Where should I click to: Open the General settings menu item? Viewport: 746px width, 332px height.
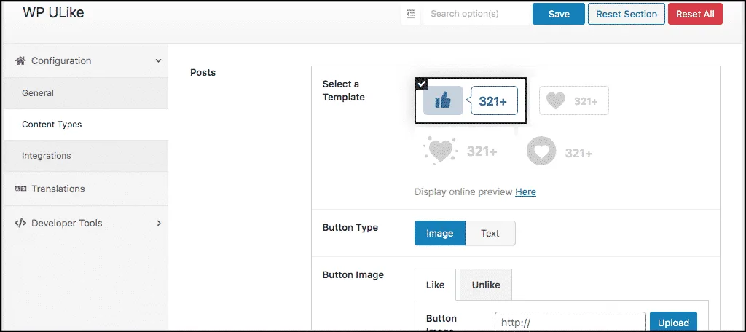pyautogui.click(x=86, y=93)
